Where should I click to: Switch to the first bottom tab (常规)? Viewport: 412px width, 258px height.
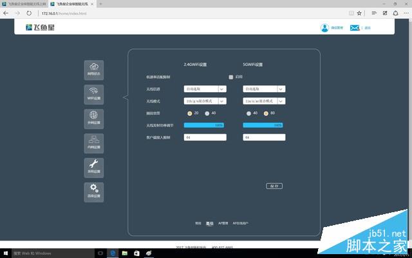tap(198, 223)
